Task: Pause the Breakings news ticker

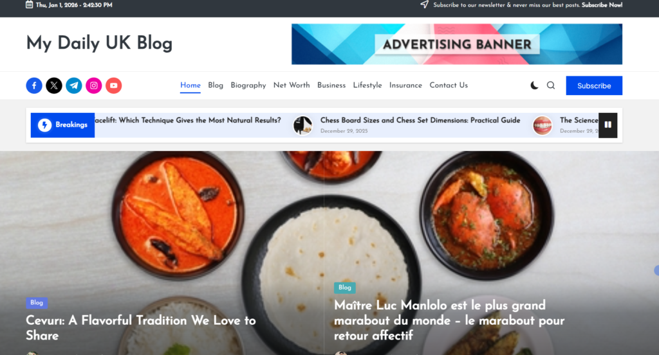Action: (608, 125)
